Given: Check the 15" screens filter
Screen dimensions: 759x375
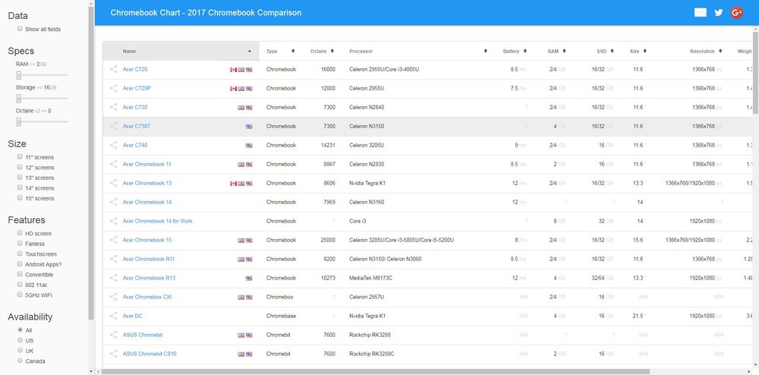Looking at the screenshot, I should (20, 197).
